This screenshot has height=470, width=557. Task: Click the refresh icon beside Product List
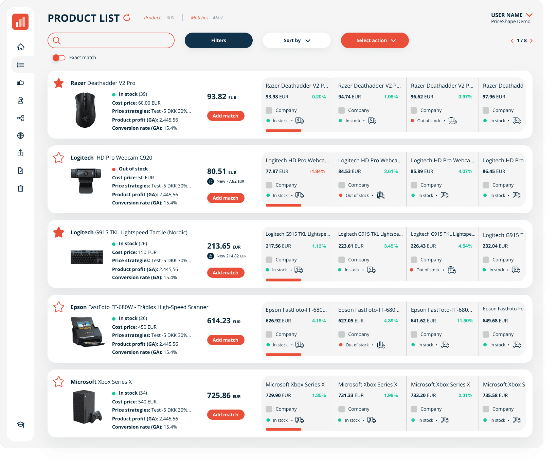pos(127,18)
